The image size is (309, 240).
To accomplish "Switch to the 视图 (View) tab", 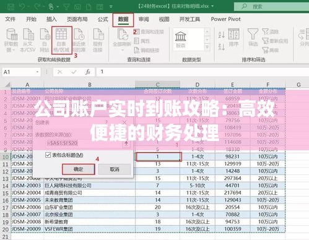I will point(164,19).
